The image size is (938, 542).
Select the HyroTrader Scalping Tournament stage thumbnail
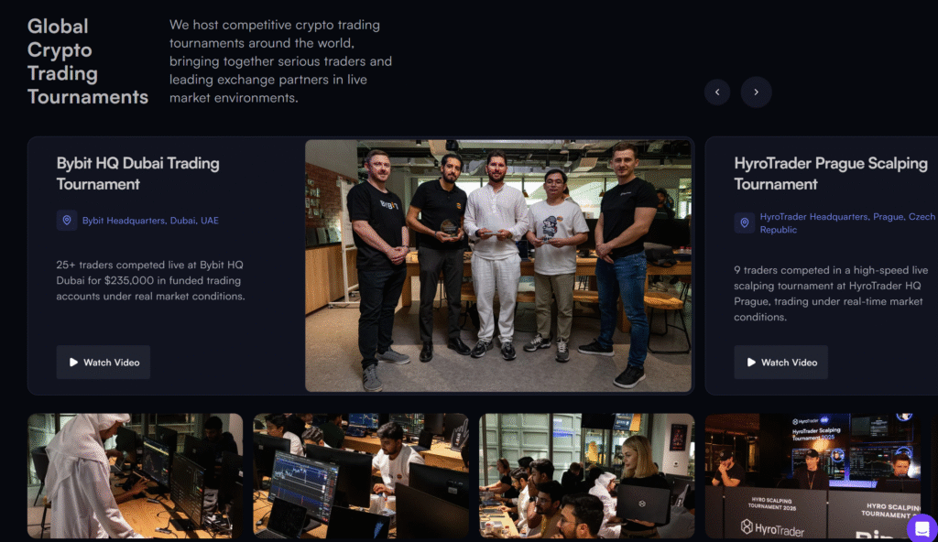(x=813, y=475)
